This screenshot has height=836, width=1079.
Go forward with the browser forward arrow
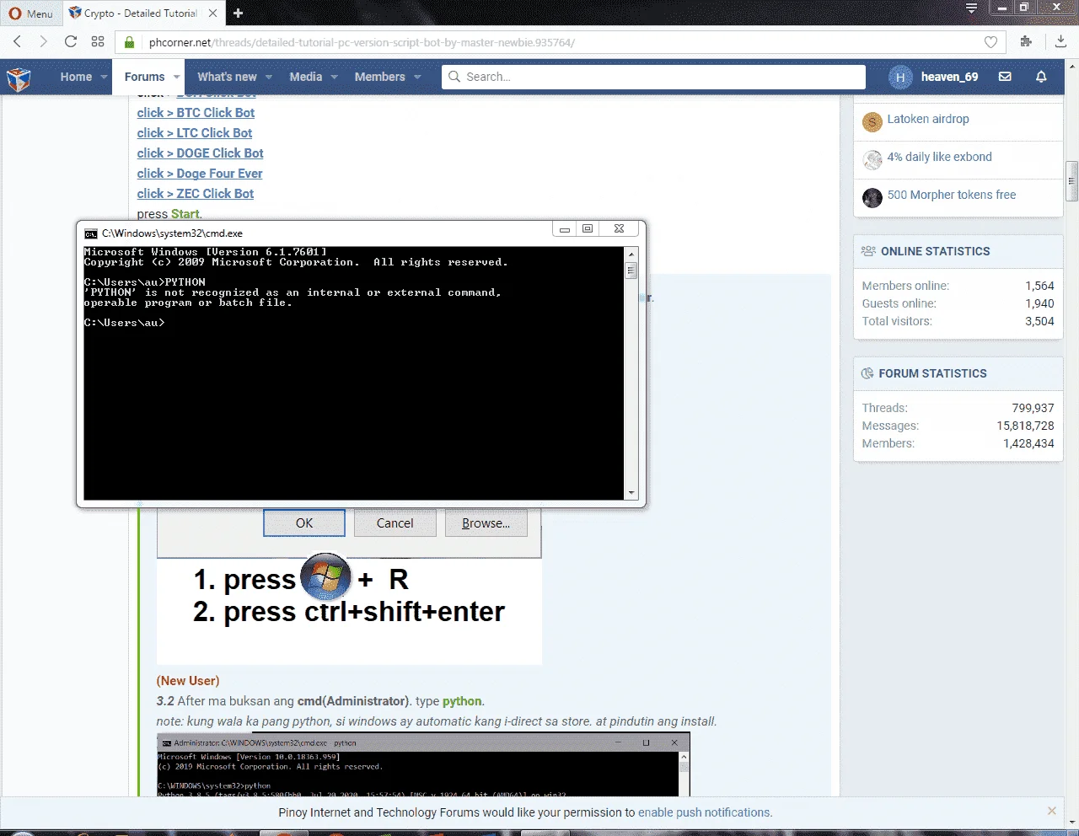(x=44, y=41)
